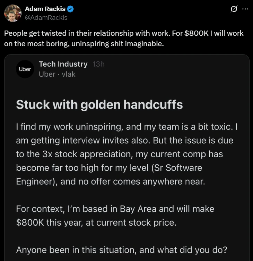Open Adam Rackis's profile picture

[x=13, y=13]
